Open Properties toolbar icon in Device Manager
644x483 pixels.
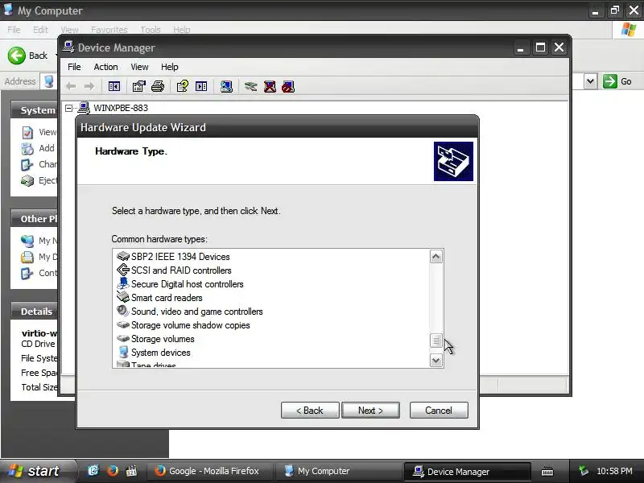coord(138,86)
